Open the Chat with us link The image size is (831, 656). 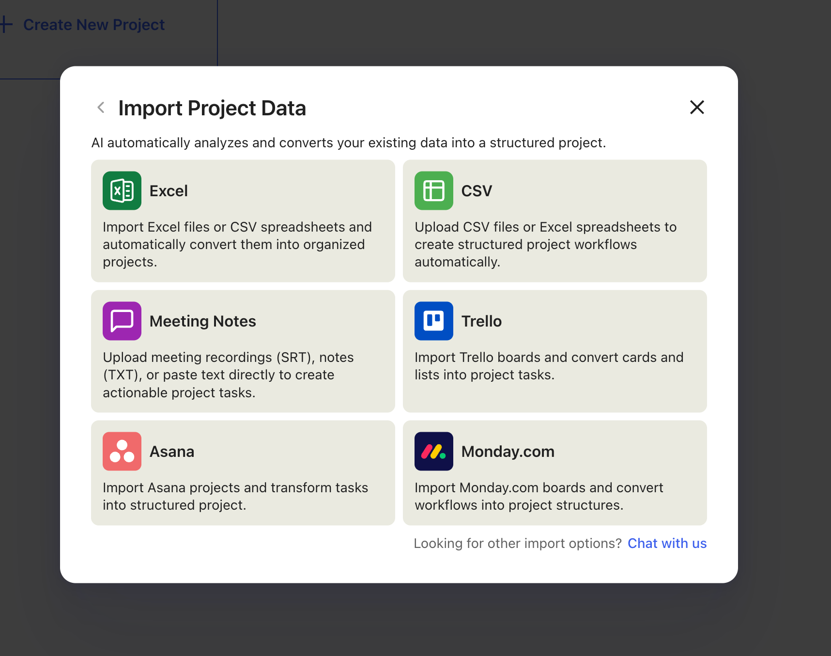click(x=667, y=544)
